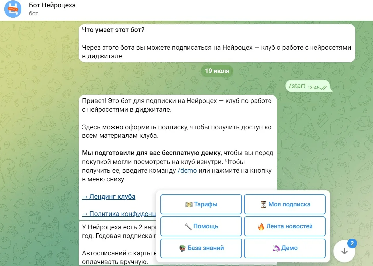Screen dimensions: 373x266
Task: Click the money emoji on Тарифы button
Action: pyautogui.click(x=189, y=204)
